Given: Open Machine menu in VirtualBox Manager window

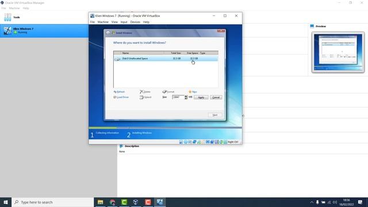Looking at the screenshot, I should 14,8.
